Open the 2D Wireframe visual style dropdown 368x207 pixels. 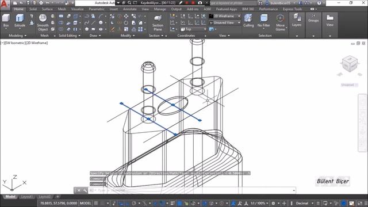click(x=225, y=16)
